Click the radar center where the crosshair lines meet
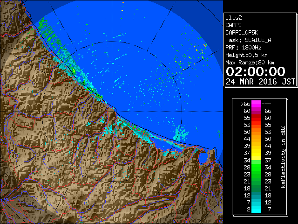The width and height of the screenshot is (298, 224). (112, 112)
